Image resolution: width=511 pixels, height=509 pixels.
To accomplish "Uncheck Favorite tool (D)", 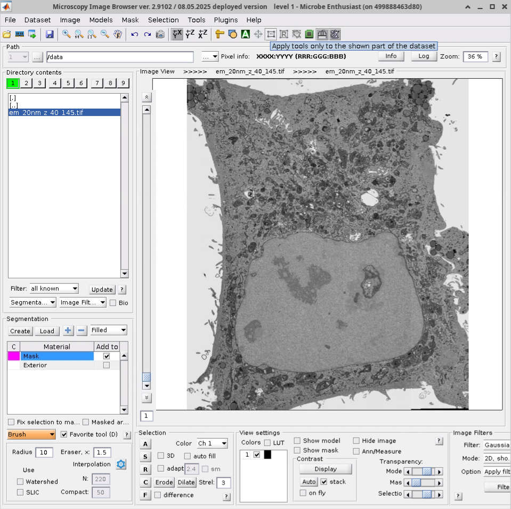I will pos(65,434).
